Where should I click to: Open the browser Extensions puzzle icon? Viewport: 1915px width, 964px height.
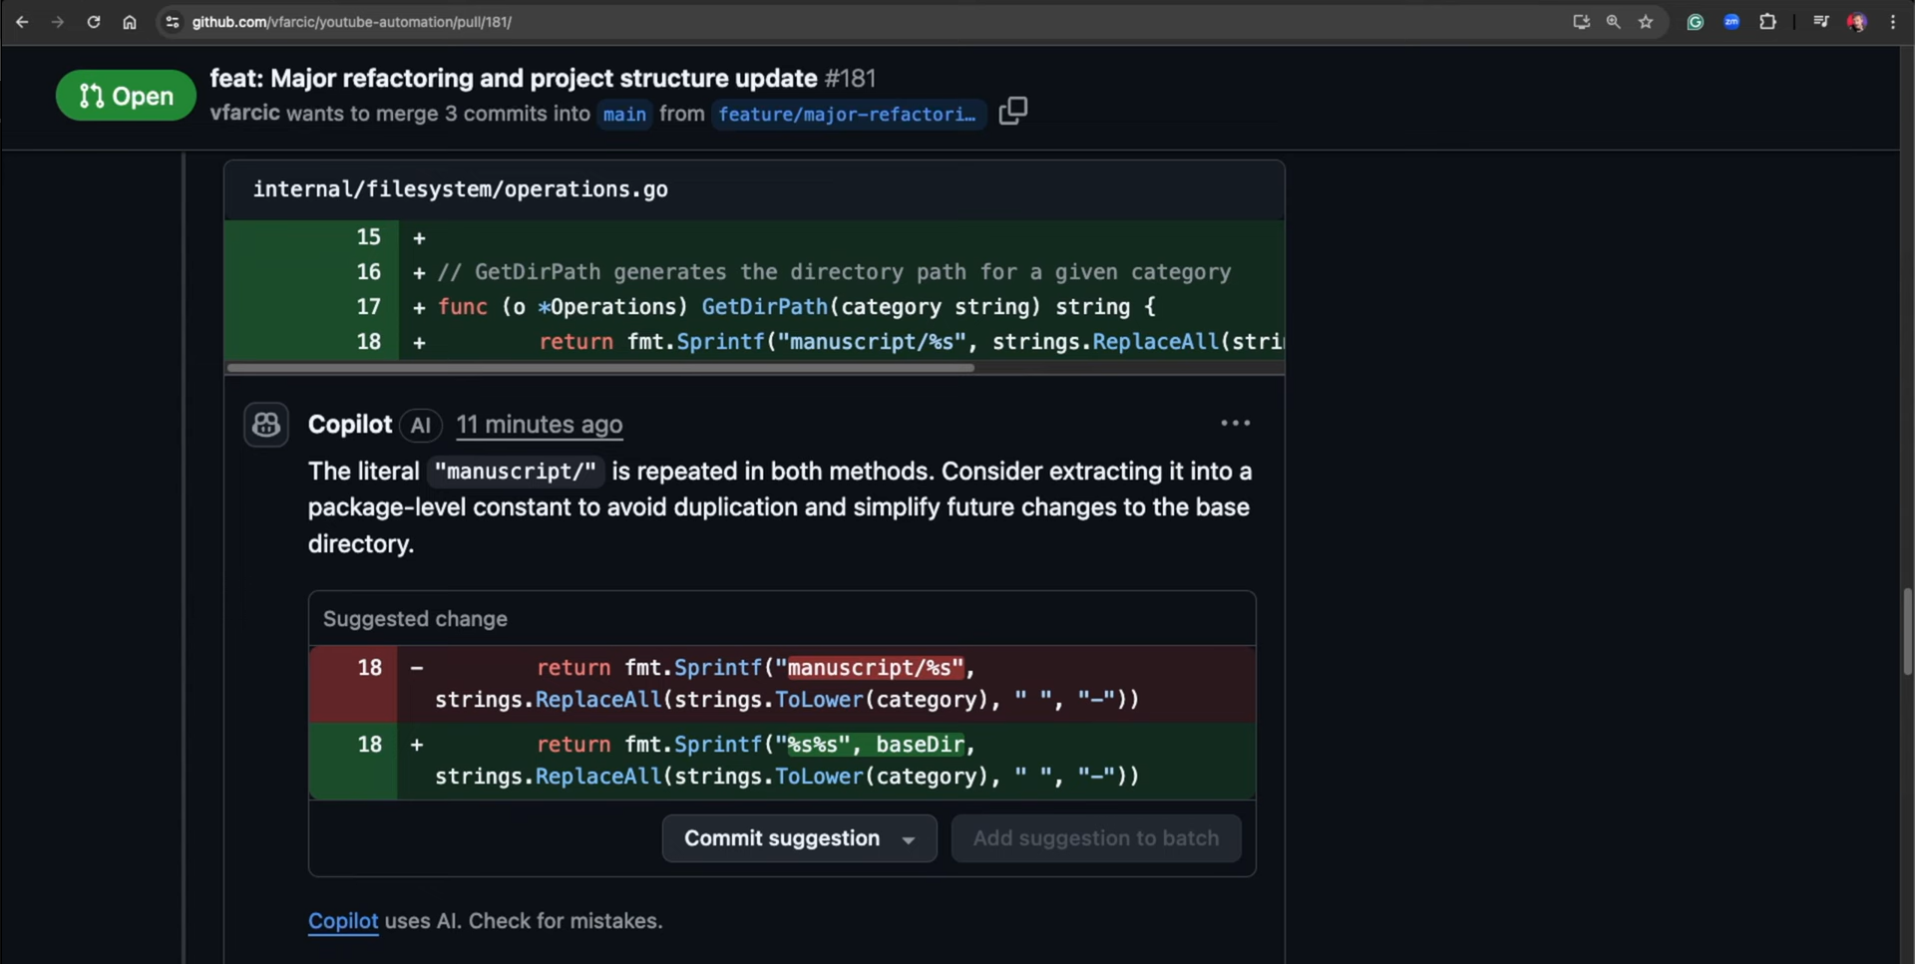[x=1767, y=22]
